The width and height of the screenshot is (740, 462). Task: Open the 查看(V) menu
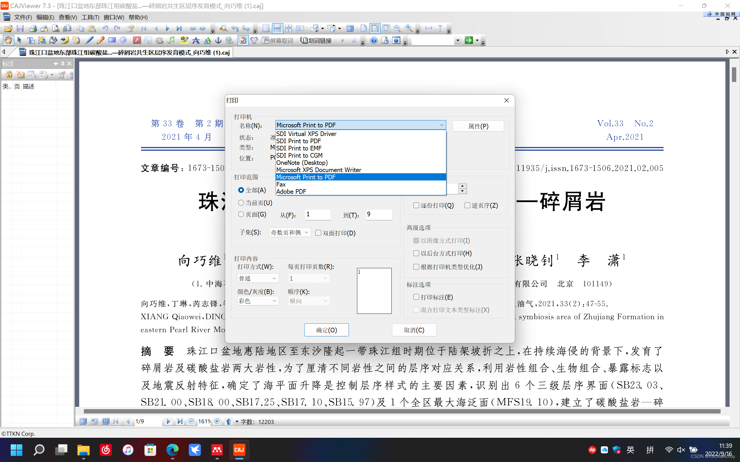coord(68,17)
